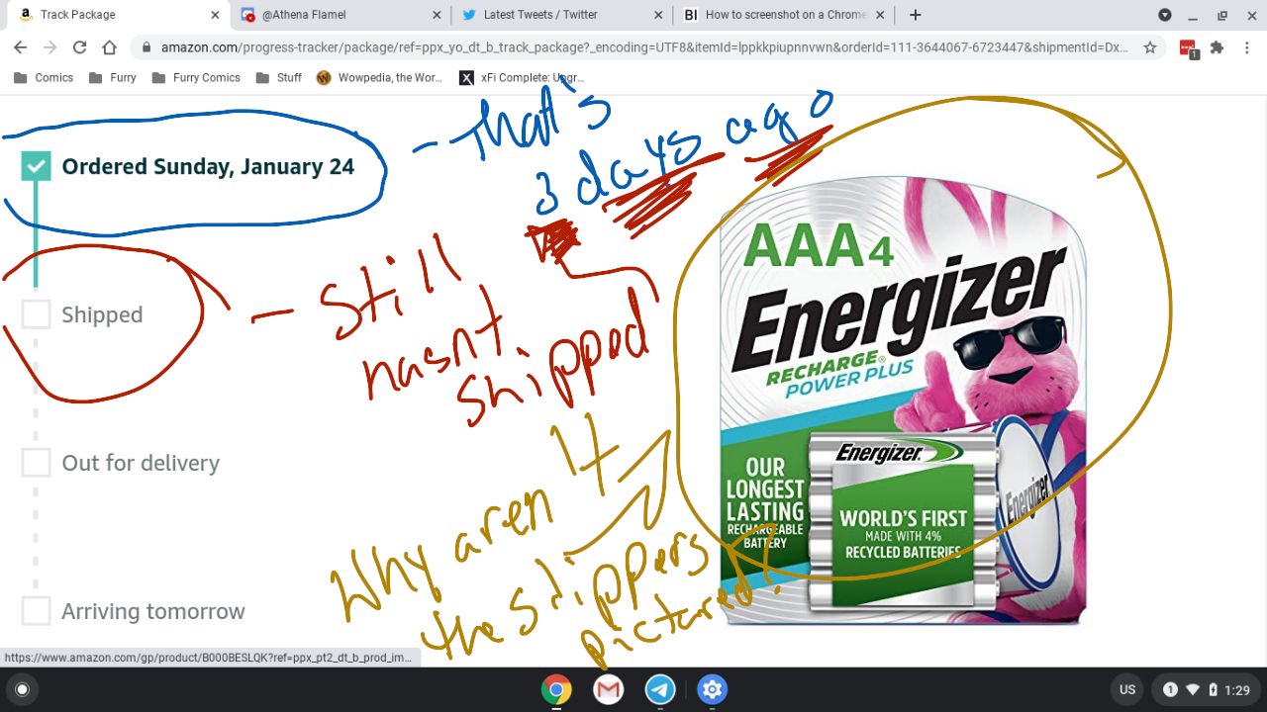Select the 'Ordered Sunday, January 24' text
Screen dimensions: 1267x712
pyautogui.click(x=208, y=166)
